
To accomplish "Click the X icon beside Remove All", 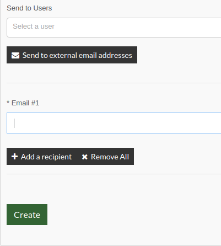I will click(x=84, y=157).
